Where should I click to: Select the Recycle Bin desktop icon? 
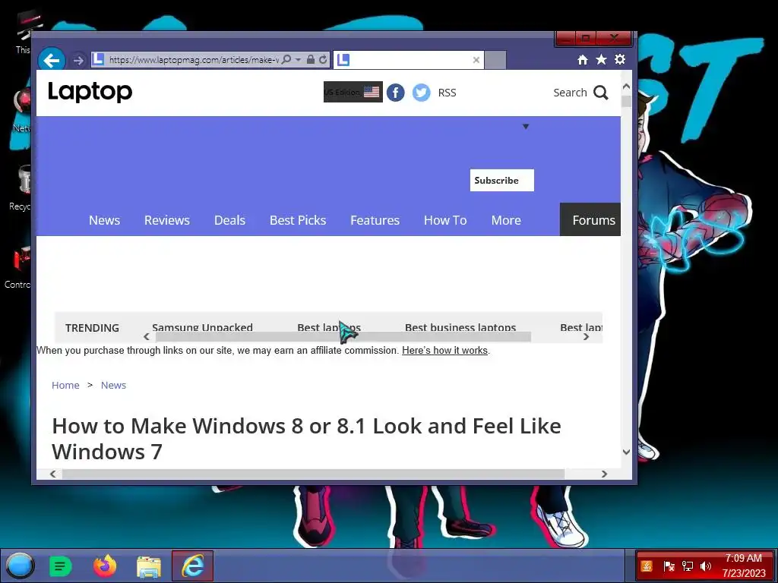(21, 188)
